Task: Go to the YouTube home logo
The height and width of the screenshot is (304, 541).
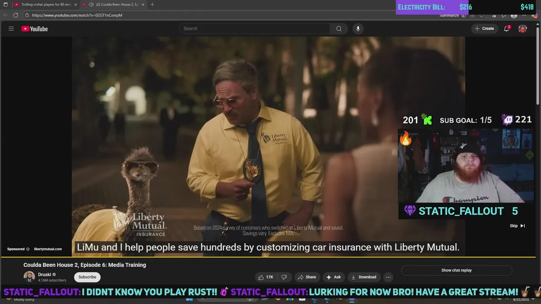Action: pyautogui.click(x=35, y=29)
